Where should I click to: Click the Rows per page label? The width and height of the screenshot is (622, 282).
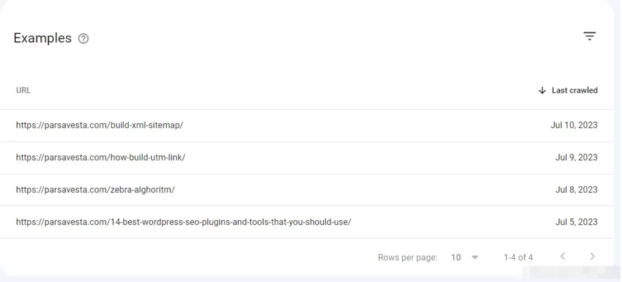pyautogui.click(x=408, y=258)
